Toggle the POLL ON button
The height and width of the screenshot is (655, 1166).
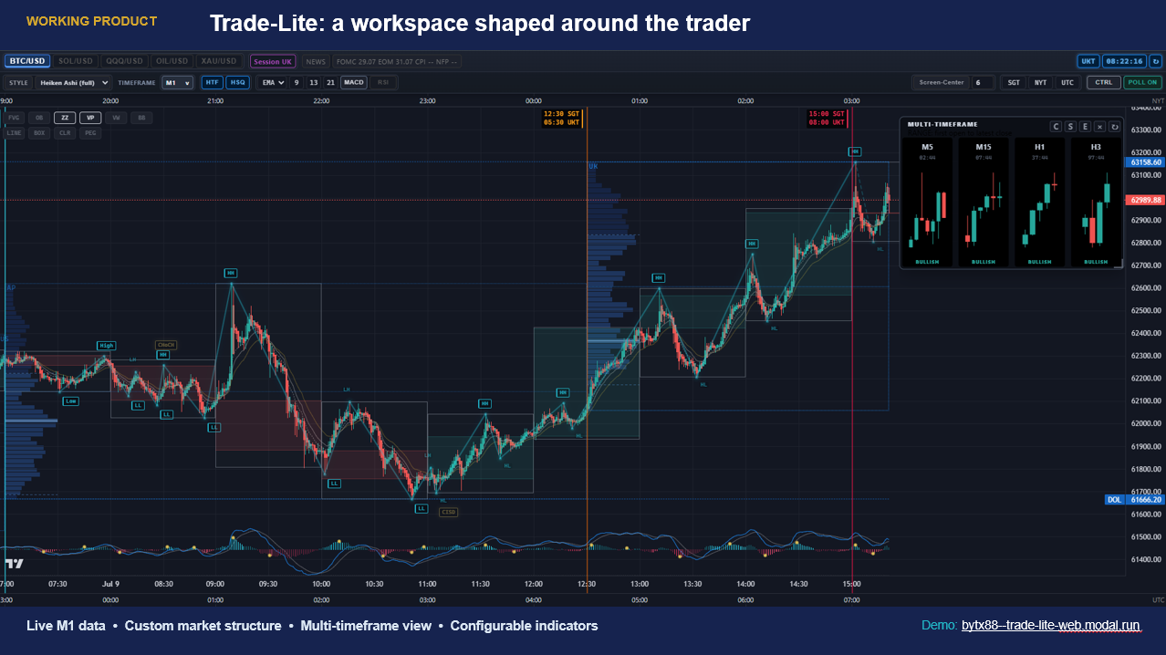(x=1142, y=82)
